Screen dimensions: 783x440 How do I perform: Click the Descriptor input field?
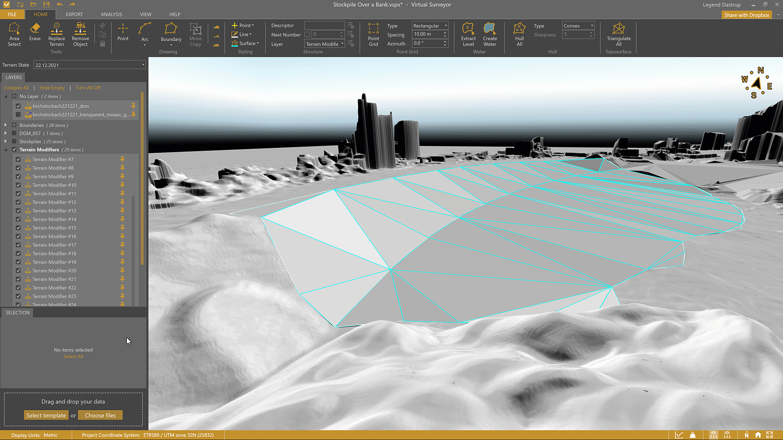[324, 26]
